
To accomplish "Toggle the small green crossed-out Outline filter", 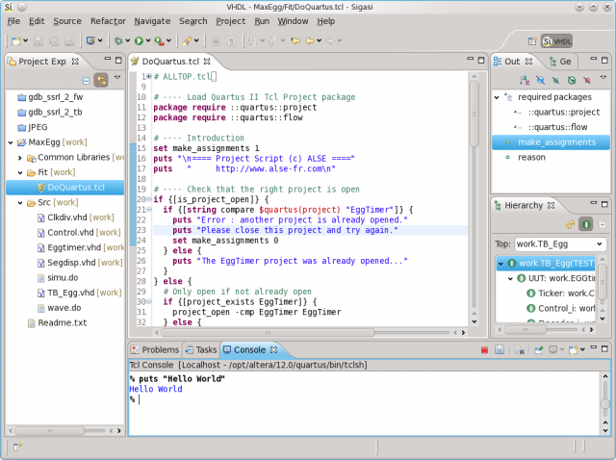I will pos(556,80).
